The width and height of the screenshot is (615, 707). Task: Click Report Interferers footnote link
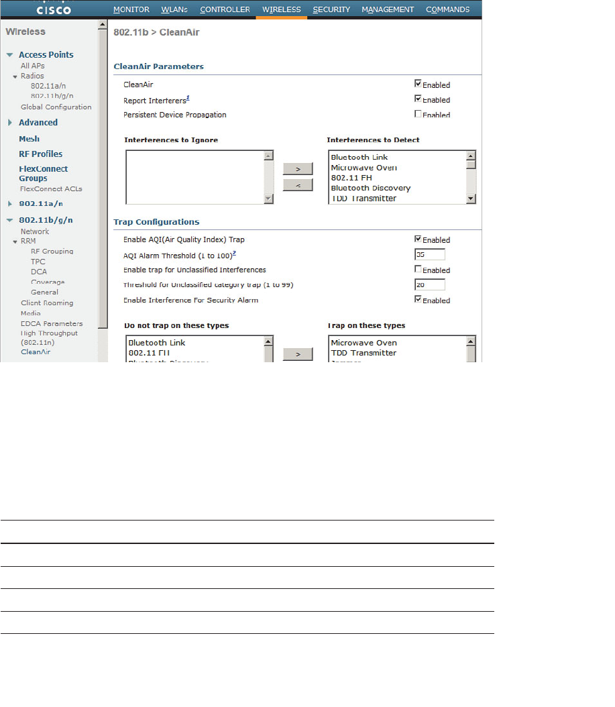click(x=188, y=98)
